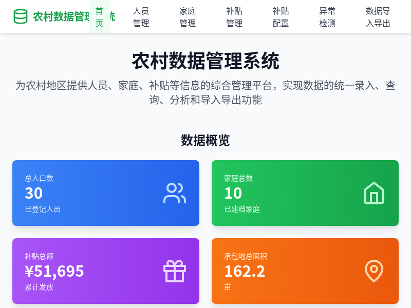Open the 家庭管理 menu item

click(188, 17)
